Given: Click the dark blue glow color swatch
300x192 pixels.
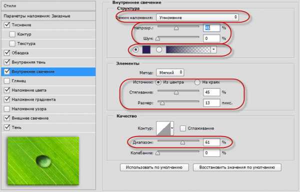Looking at the screenshot, I should [x=146, y=49].
